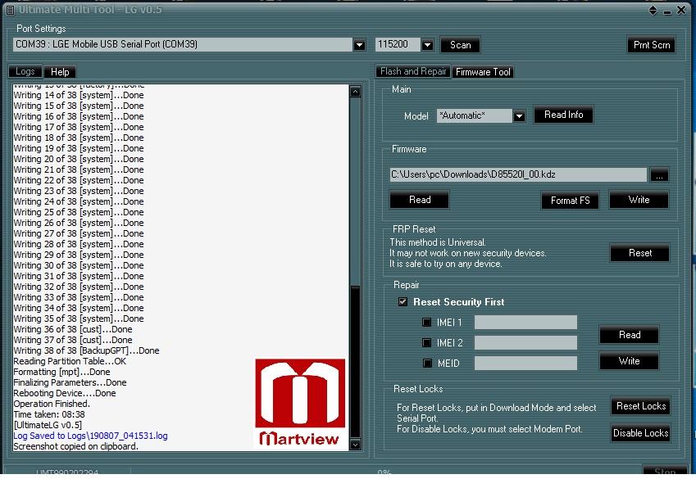Click the IMEI 2 input field
This screenshot has width=696, height=479.
click(x=525, y=342)
